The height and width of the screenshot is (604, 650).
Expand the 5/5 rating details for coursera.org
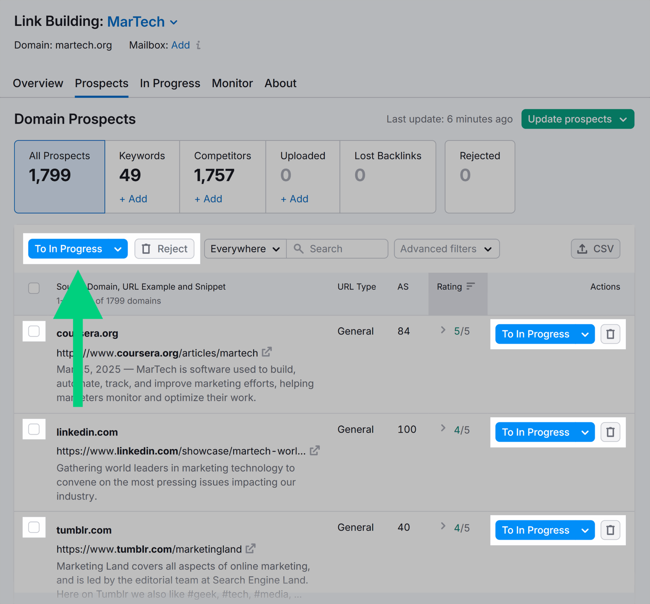click(x=443, y=331)
